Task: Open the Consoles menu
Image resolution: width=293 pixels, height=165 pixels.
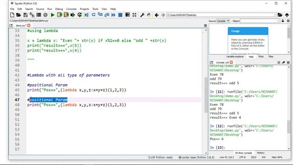Action: tap(71, 9)
